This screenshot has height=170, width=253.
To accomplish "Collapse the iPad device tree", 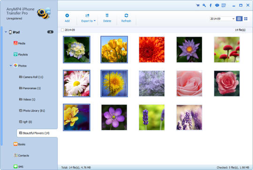I will click(x=6, y=32).
